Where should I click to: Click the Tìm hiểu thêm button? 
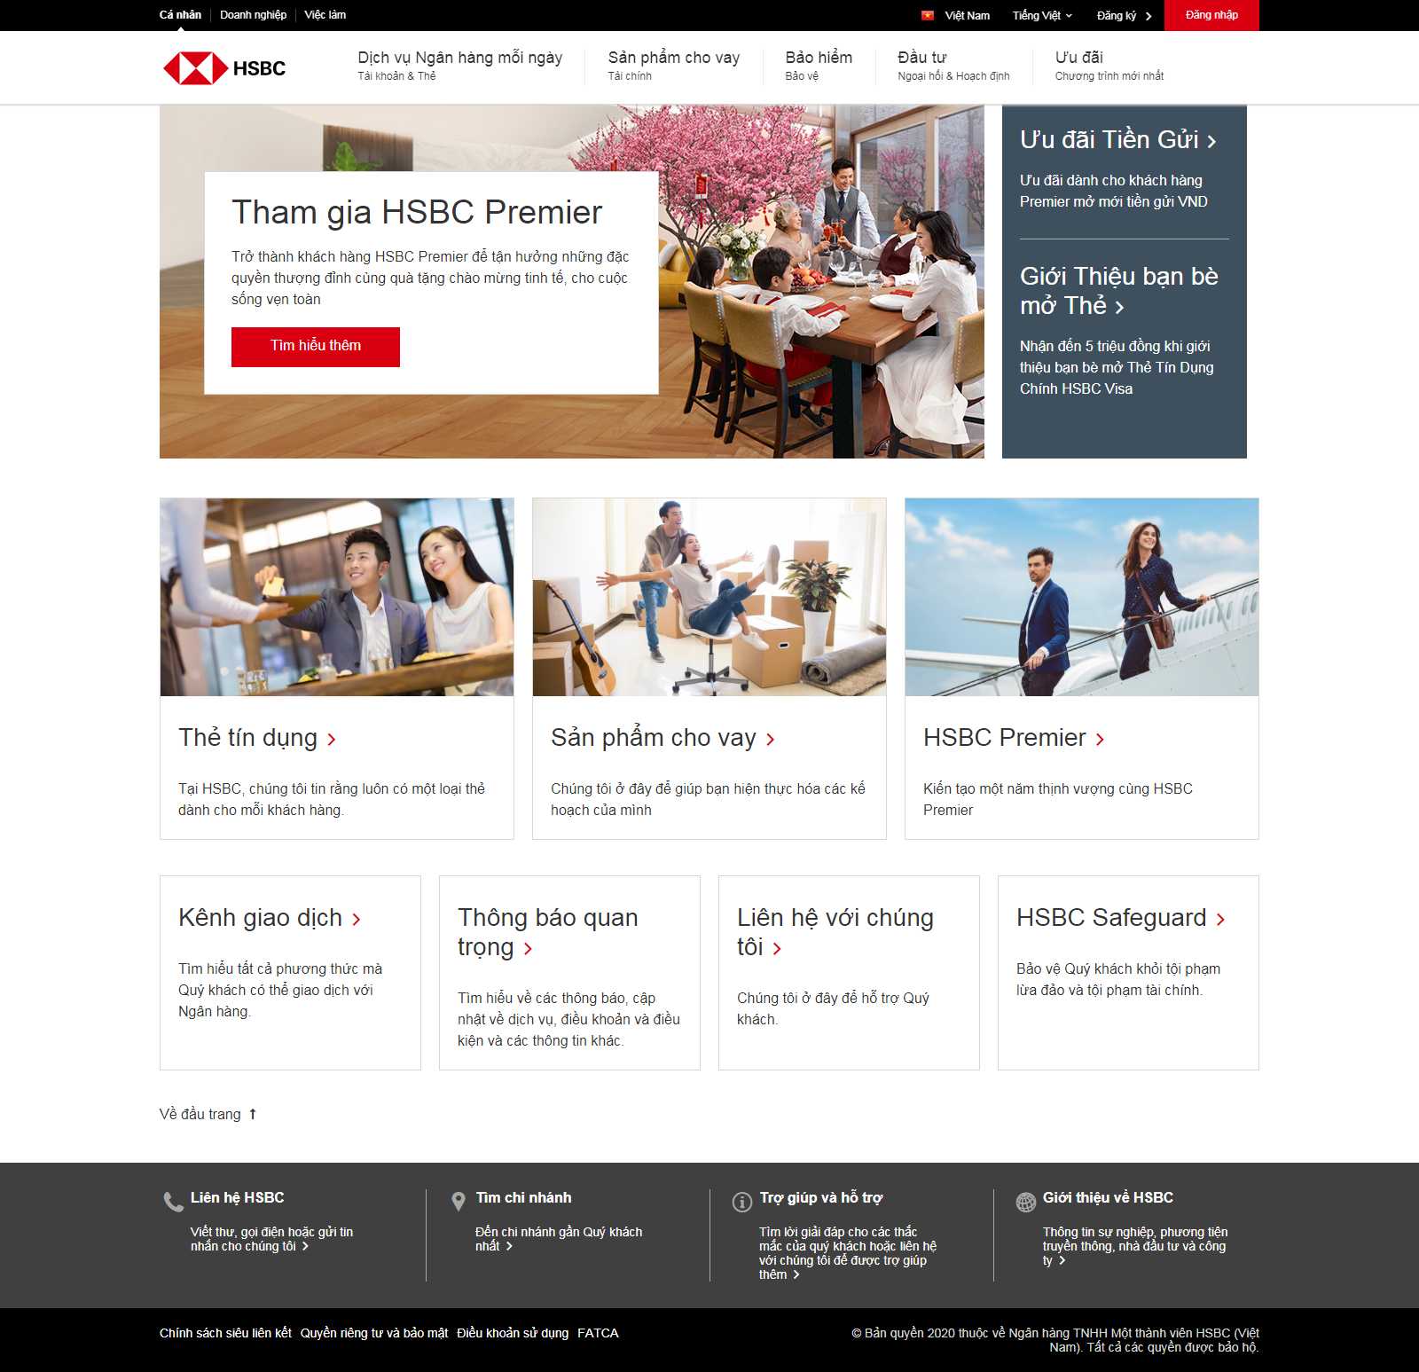(x=315, y=346)
